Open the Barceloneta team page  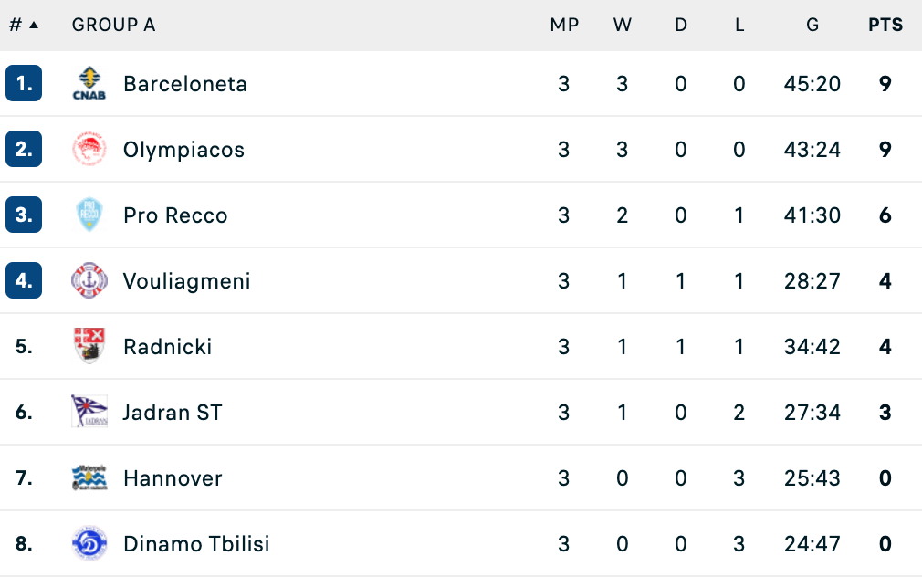point(185,84)
